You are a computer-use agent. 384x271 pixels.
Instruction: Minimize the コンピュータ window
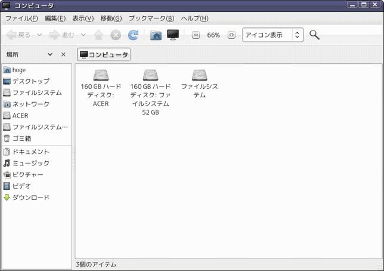pos(352,5)
